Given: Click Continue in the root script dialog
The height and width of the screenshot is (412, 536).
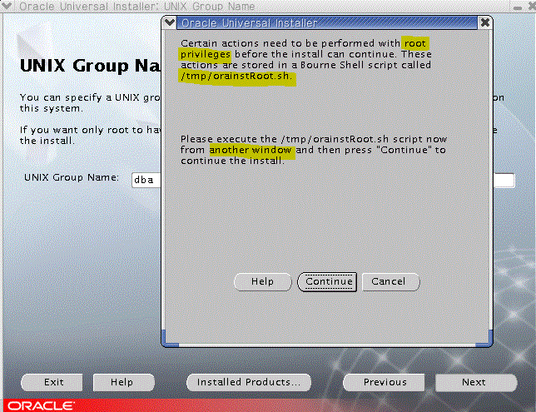Looking at the screenshot, I should pos(327,281).
